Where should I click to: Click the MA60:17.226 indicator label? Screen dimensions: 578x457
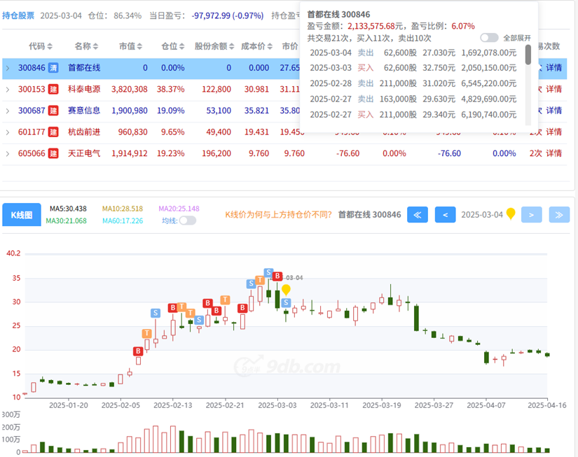tap(123, 221)
